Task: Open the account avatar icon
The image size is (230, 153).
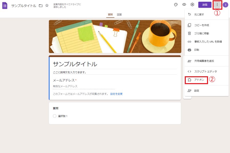Action: coord(225,5)
